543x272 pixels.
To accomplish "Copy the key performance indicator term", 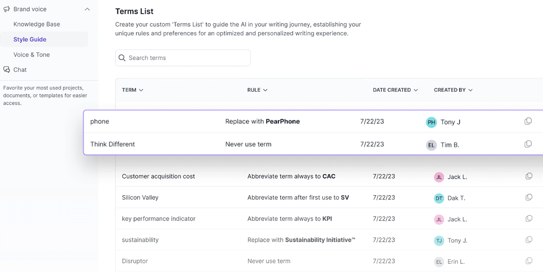I will (529, 219).
